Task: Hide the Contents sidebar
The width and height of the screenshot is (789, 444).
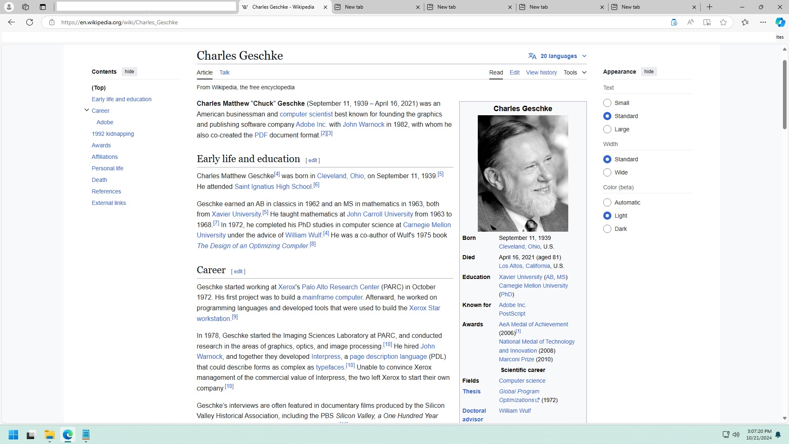Action: [130, 72]
